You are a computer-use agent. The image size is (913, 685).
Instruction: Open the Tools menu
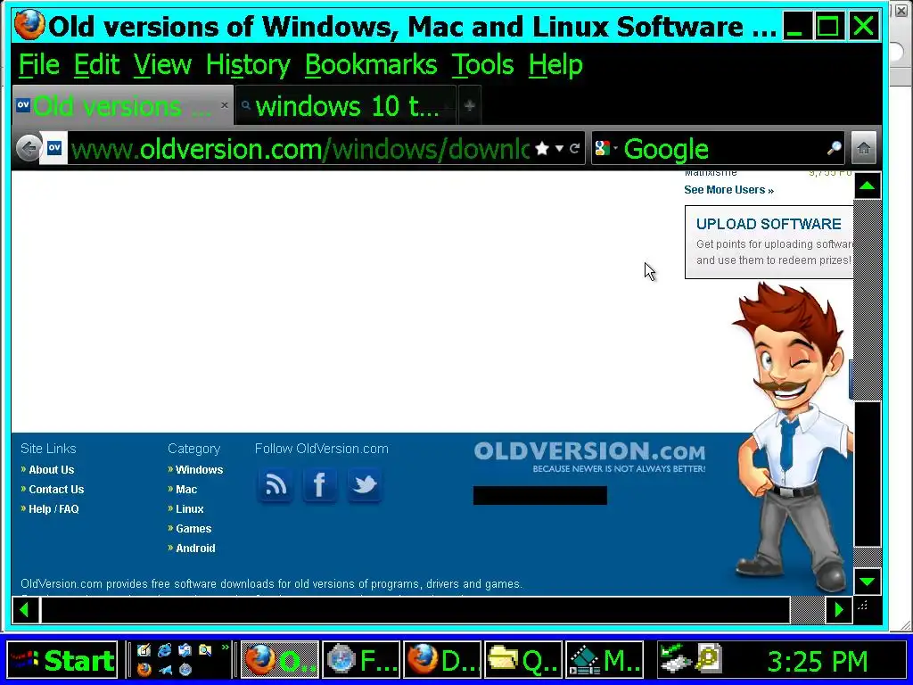(483, 64)
